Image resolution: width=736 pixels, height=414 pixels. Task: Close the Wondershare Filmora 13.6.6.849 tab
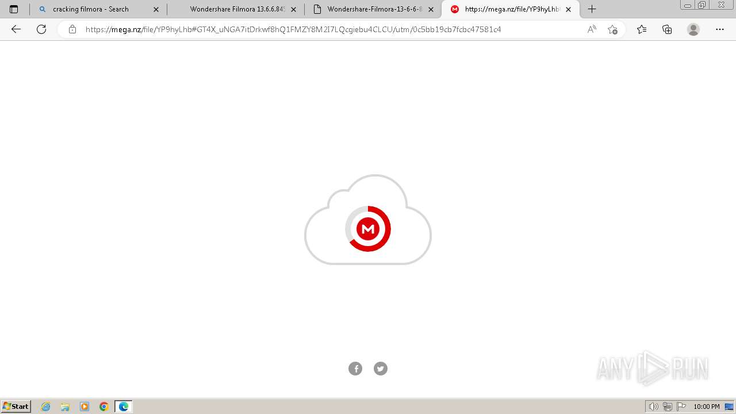coord(293,9)
